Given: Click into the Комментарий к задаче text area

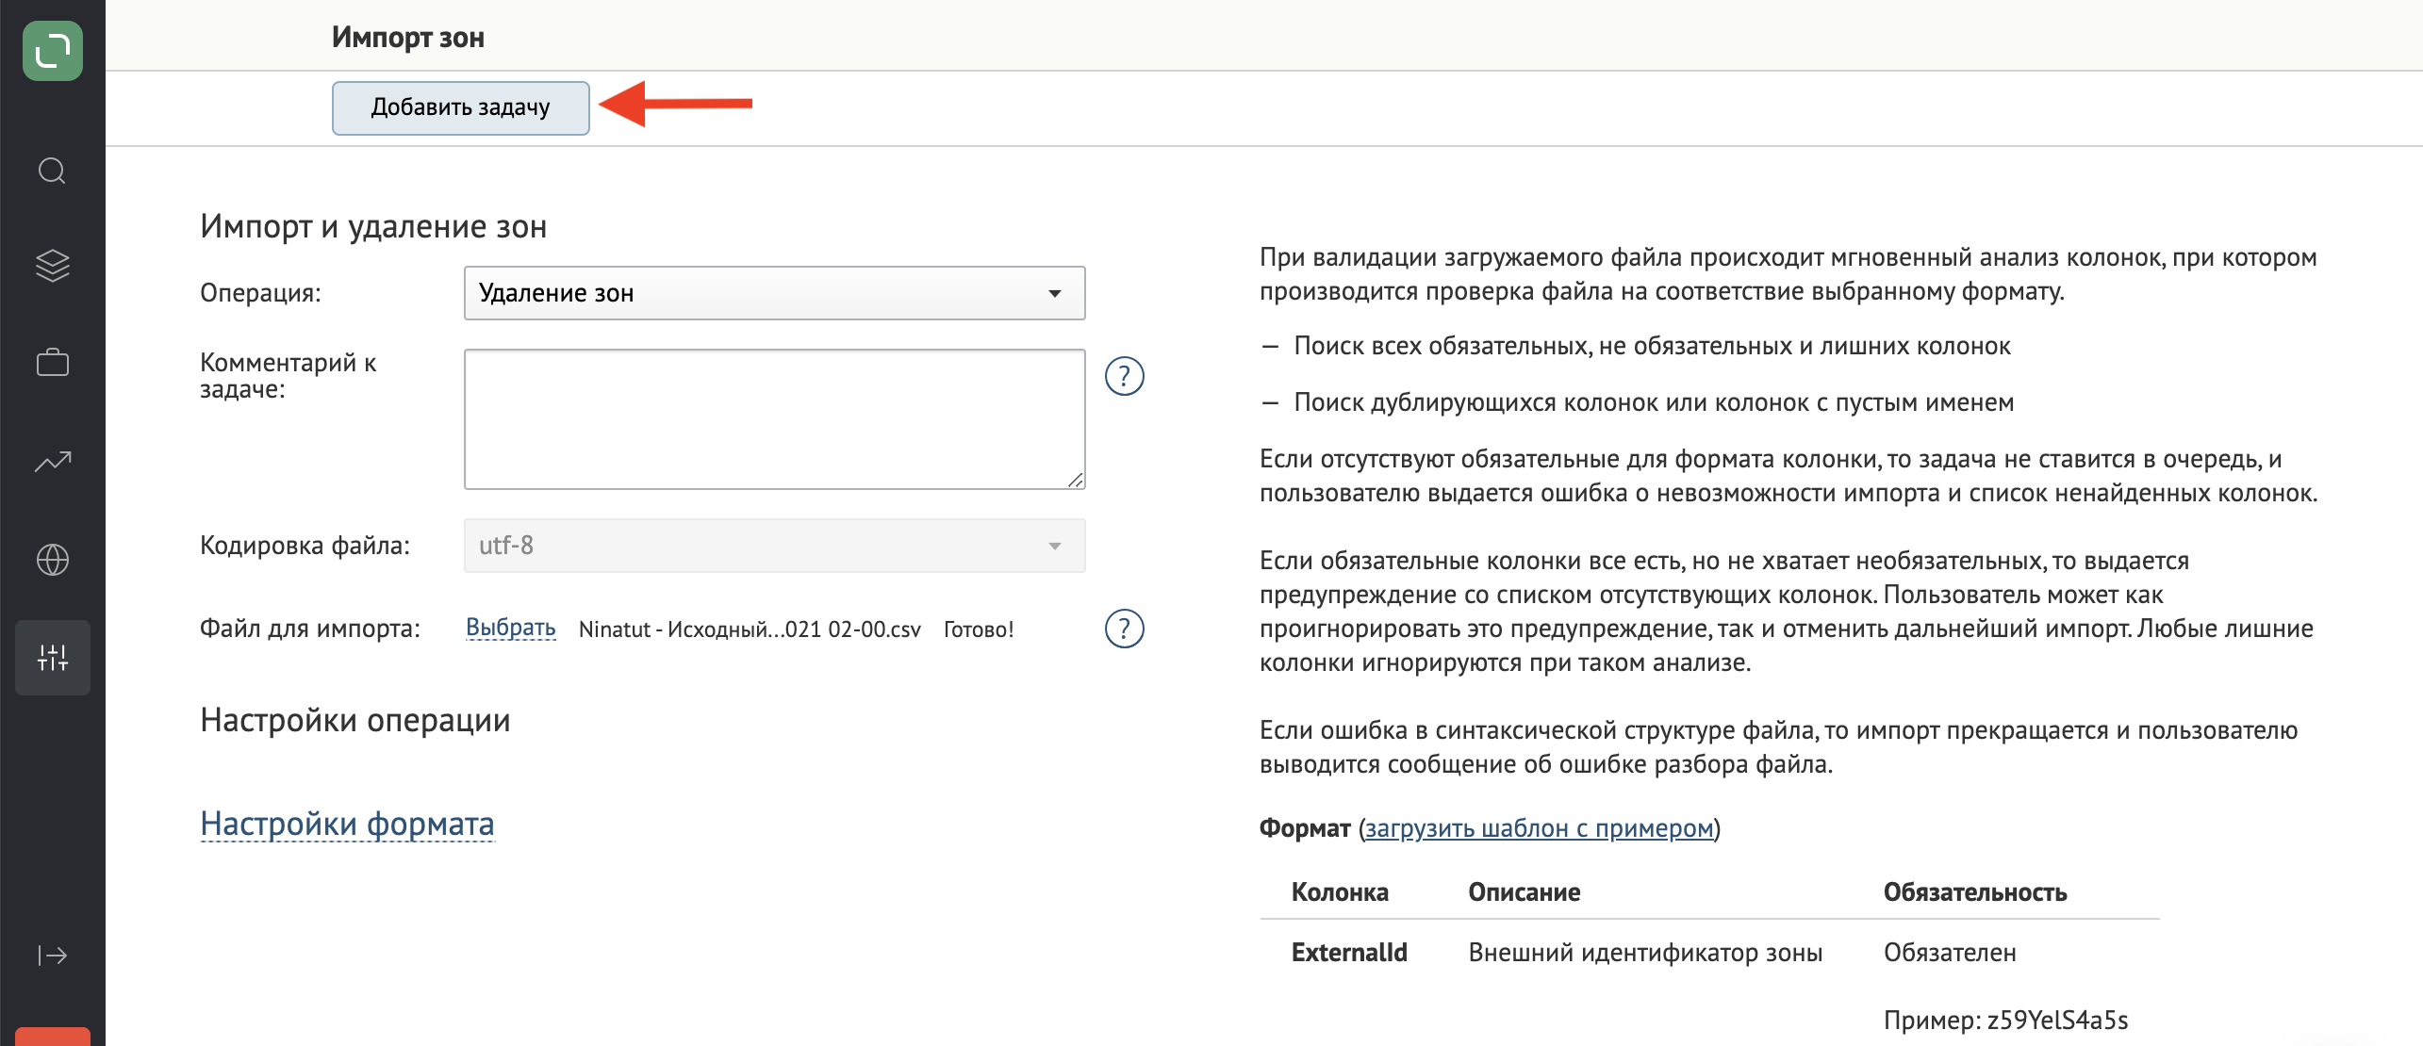Looking at the screenshot, I should tap(774, 419).
